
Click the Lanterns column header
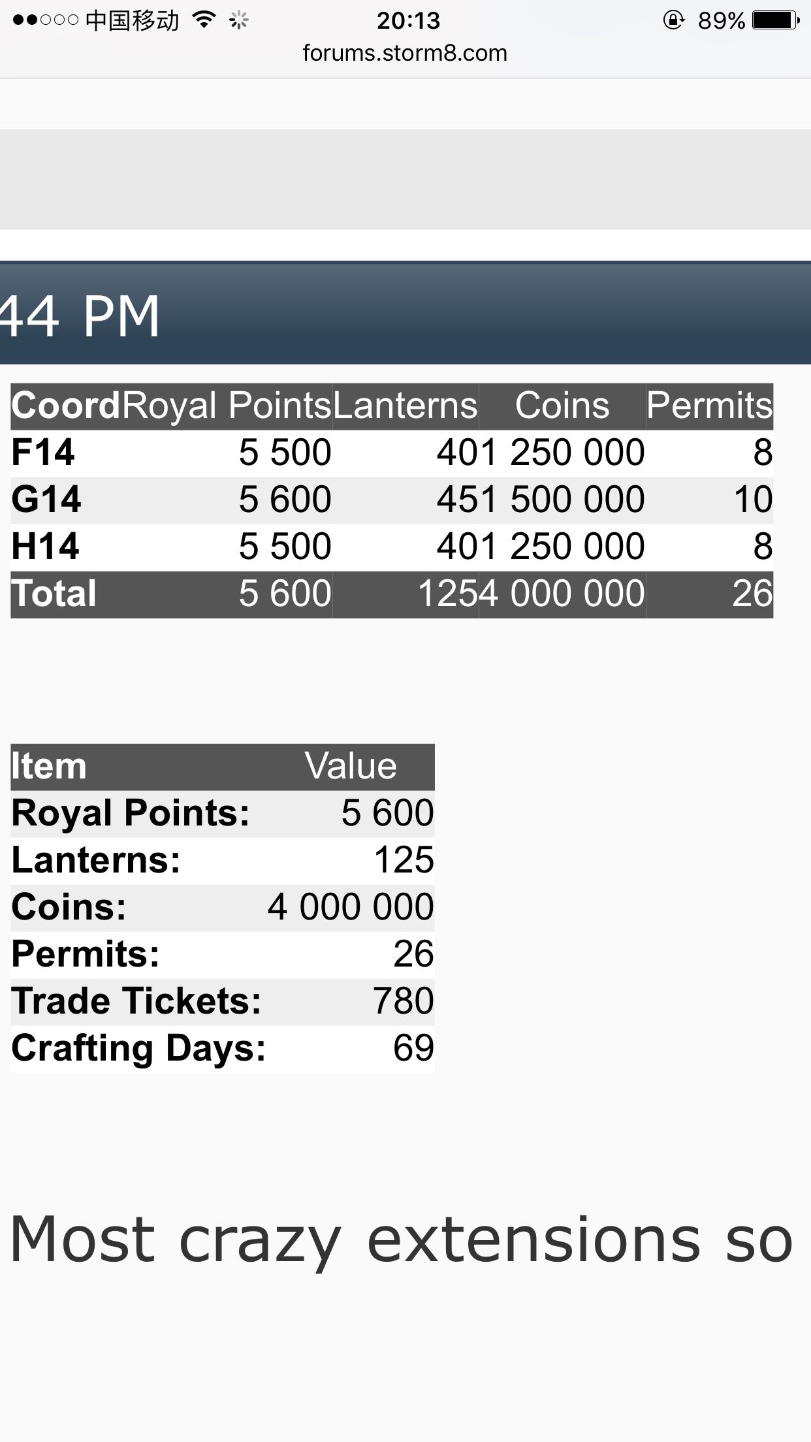[x=405, y=406]
